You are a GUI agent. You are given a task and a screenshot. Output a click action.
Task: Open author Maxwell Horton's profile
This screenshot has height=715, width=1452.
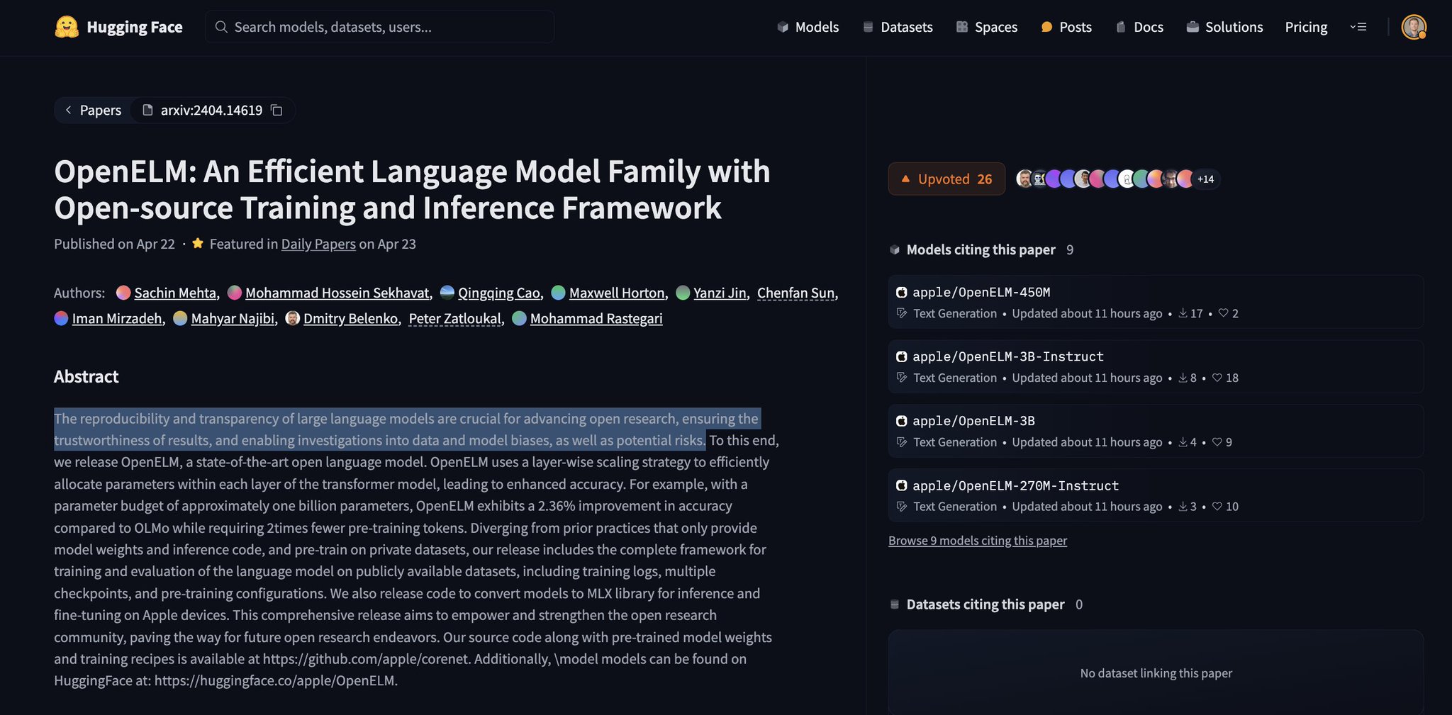click(617, 293)
